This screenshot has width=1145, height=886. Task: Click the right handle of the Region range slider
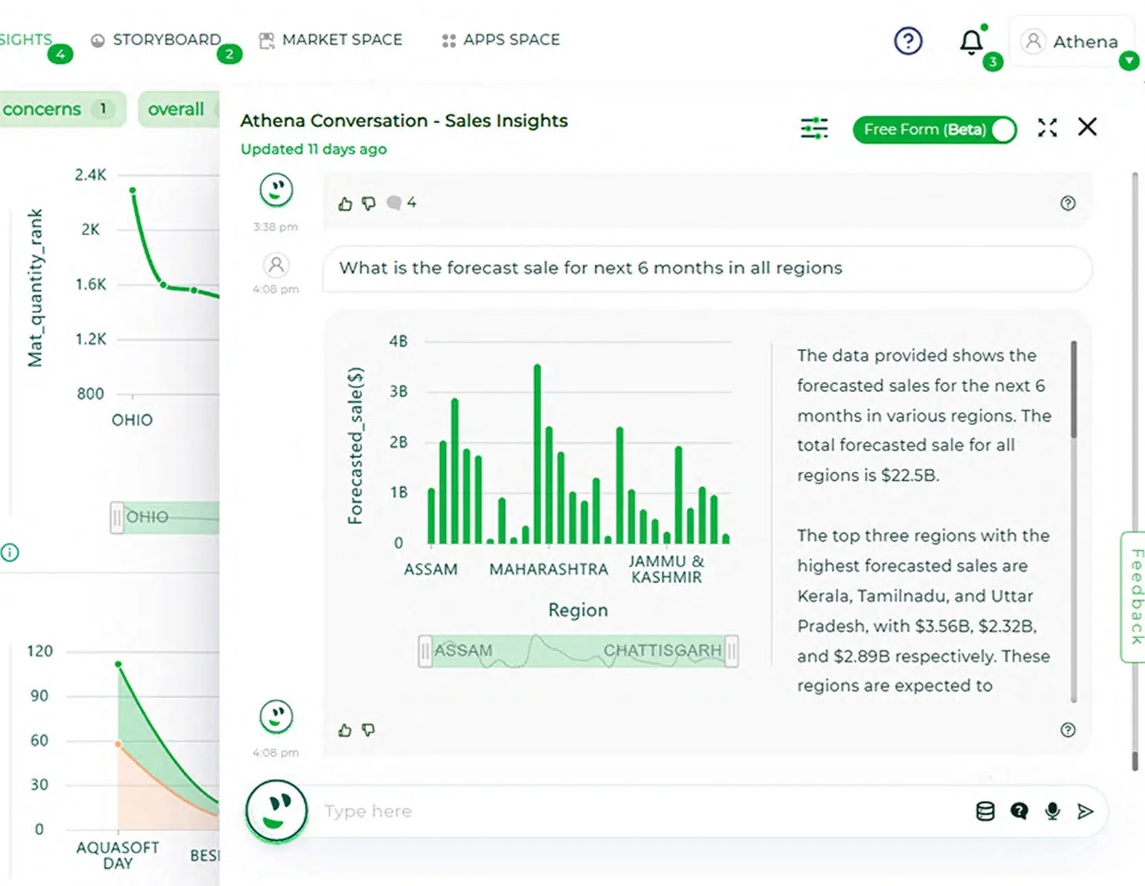pyautogui.click(x=732, y=651)
